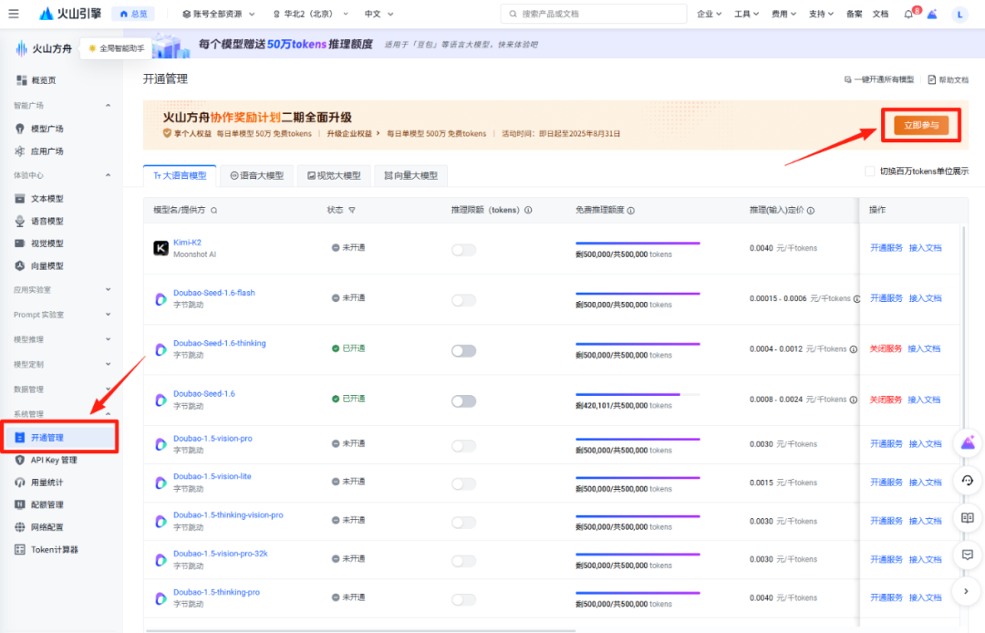985x633 pixels.
Task: Click the floating feedback message icon
Action: coord(968,555)
